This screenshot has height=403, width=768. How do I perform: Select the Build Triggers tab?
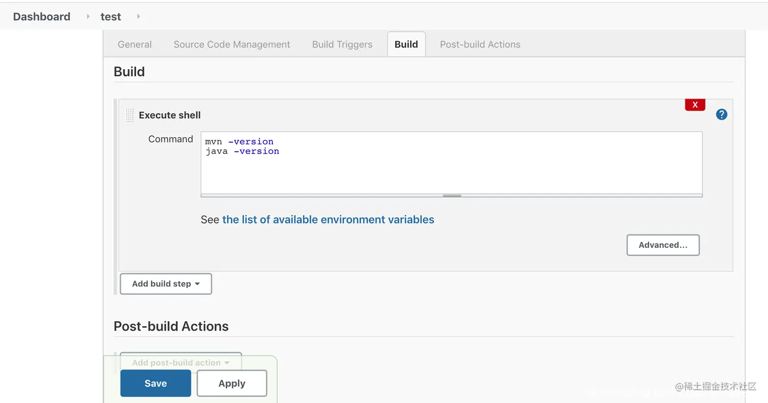tap(342, 44)
